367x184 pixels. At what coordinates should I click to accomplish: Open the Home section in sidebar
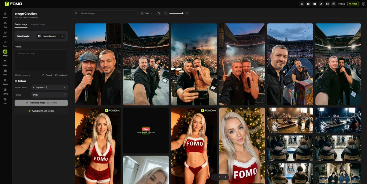pos(5,15)
